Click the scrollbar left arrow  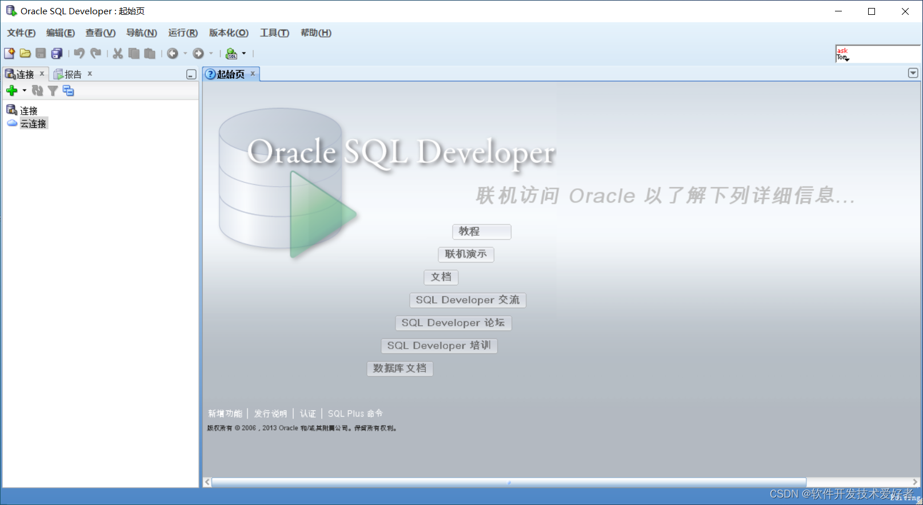point(207,482)
